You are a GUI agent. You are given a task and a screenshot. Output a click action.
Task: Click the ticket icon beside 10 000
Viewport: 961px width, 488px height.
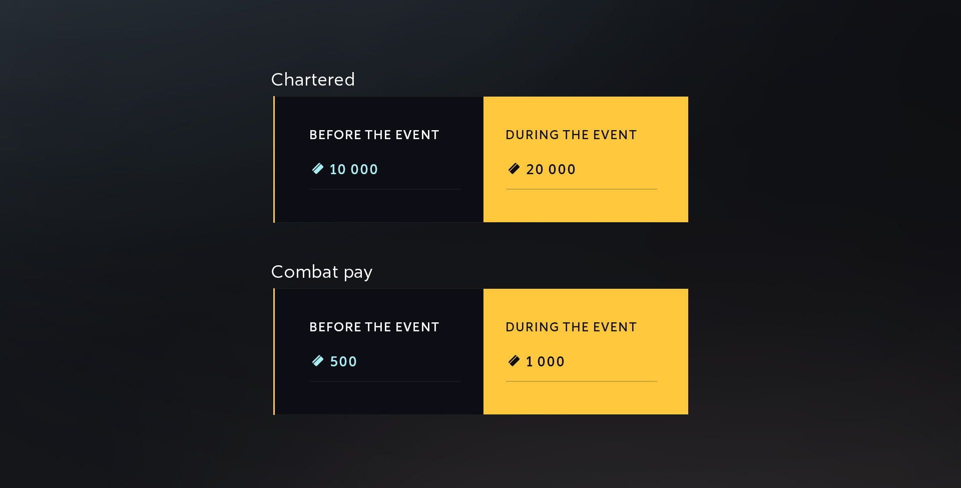pos(318,169)
